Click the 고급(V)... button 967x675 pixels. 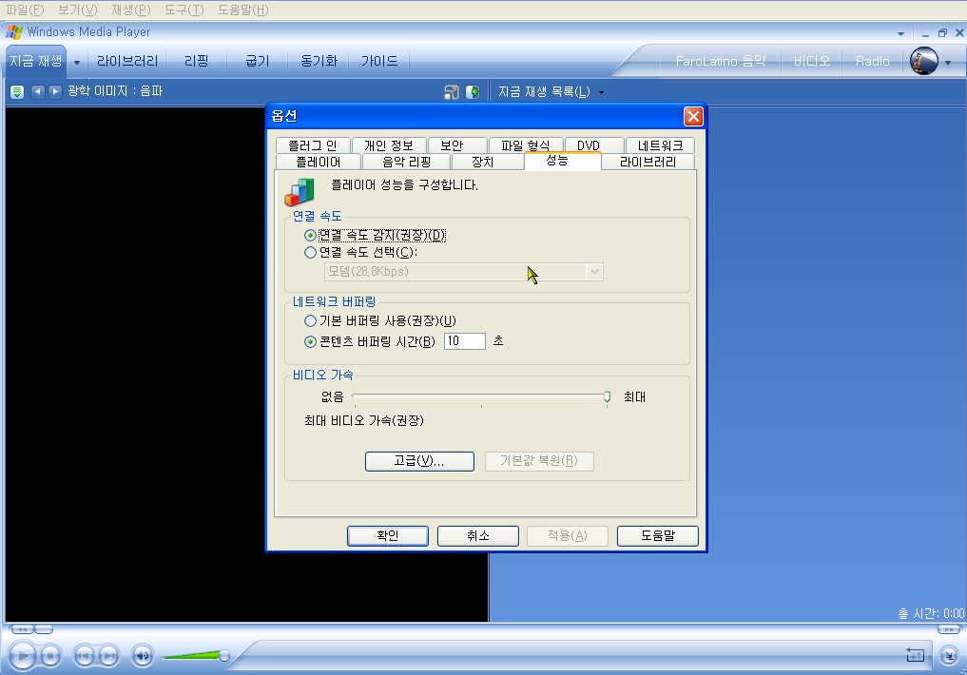pyautogui.click(x=419, y=461)
